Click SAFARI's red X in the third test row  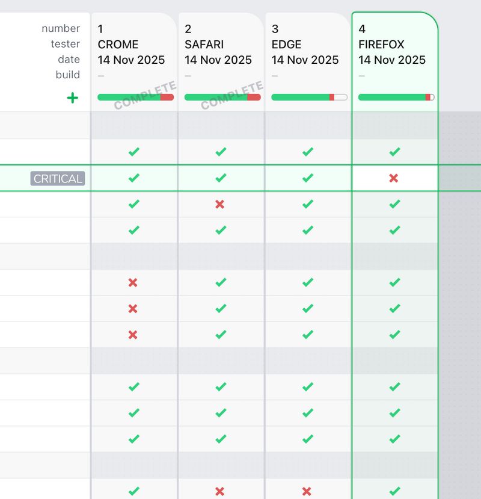[x=220, y=203]
